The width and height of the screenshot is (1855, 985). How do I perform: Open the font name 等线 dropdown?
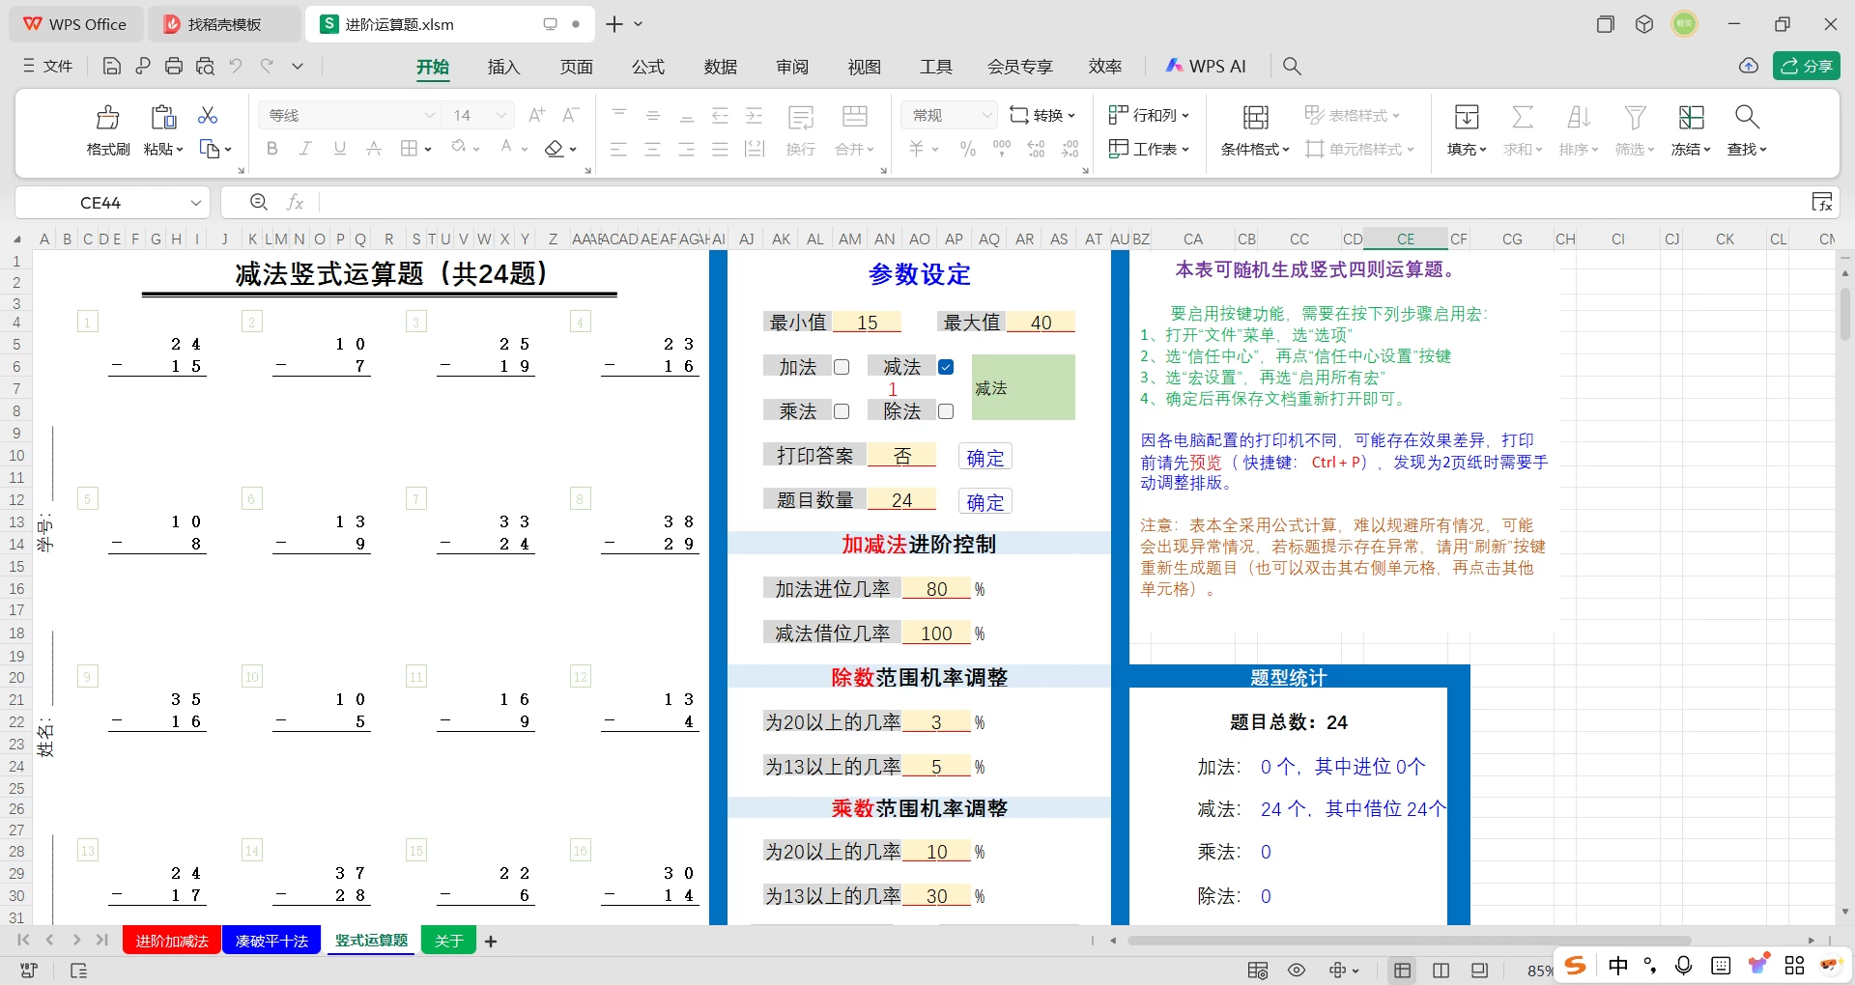tap(430, 115)
